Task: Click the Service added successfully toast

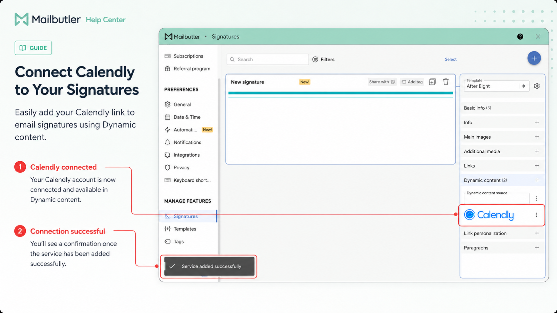Action: 209,266
